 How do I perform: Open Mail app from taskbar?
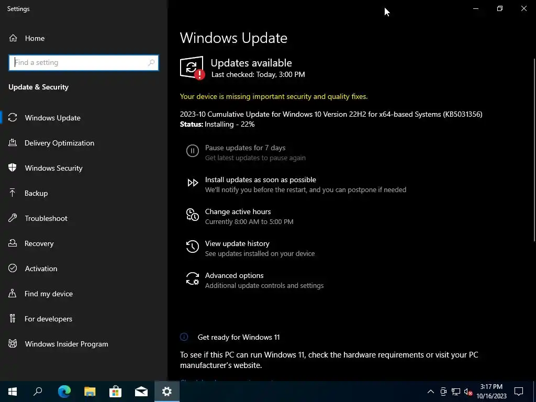point(141,392)
